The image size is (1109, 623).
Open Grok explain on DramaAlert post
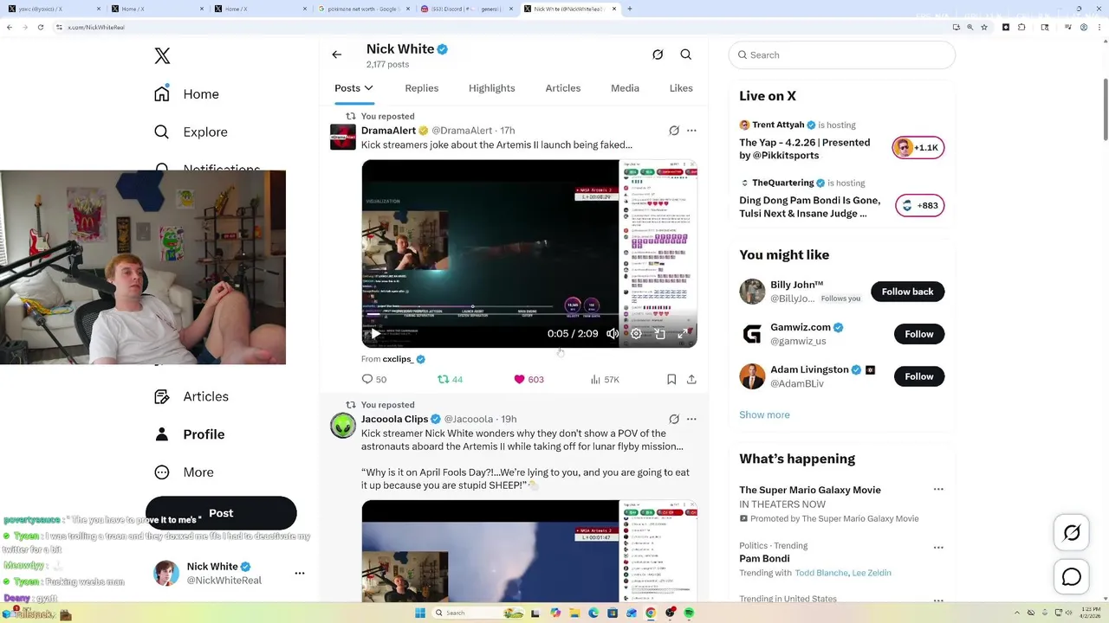tap(674, 131)
